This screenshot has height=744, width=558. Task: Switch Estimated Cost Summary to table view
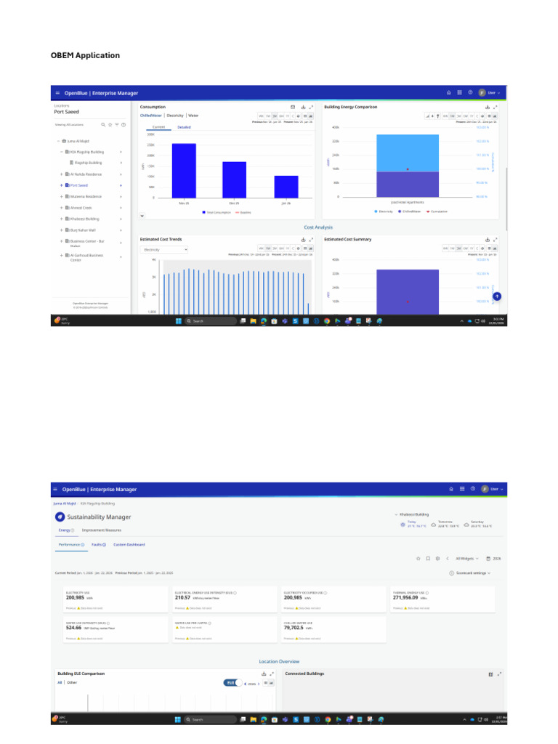(x=489, y=248)
